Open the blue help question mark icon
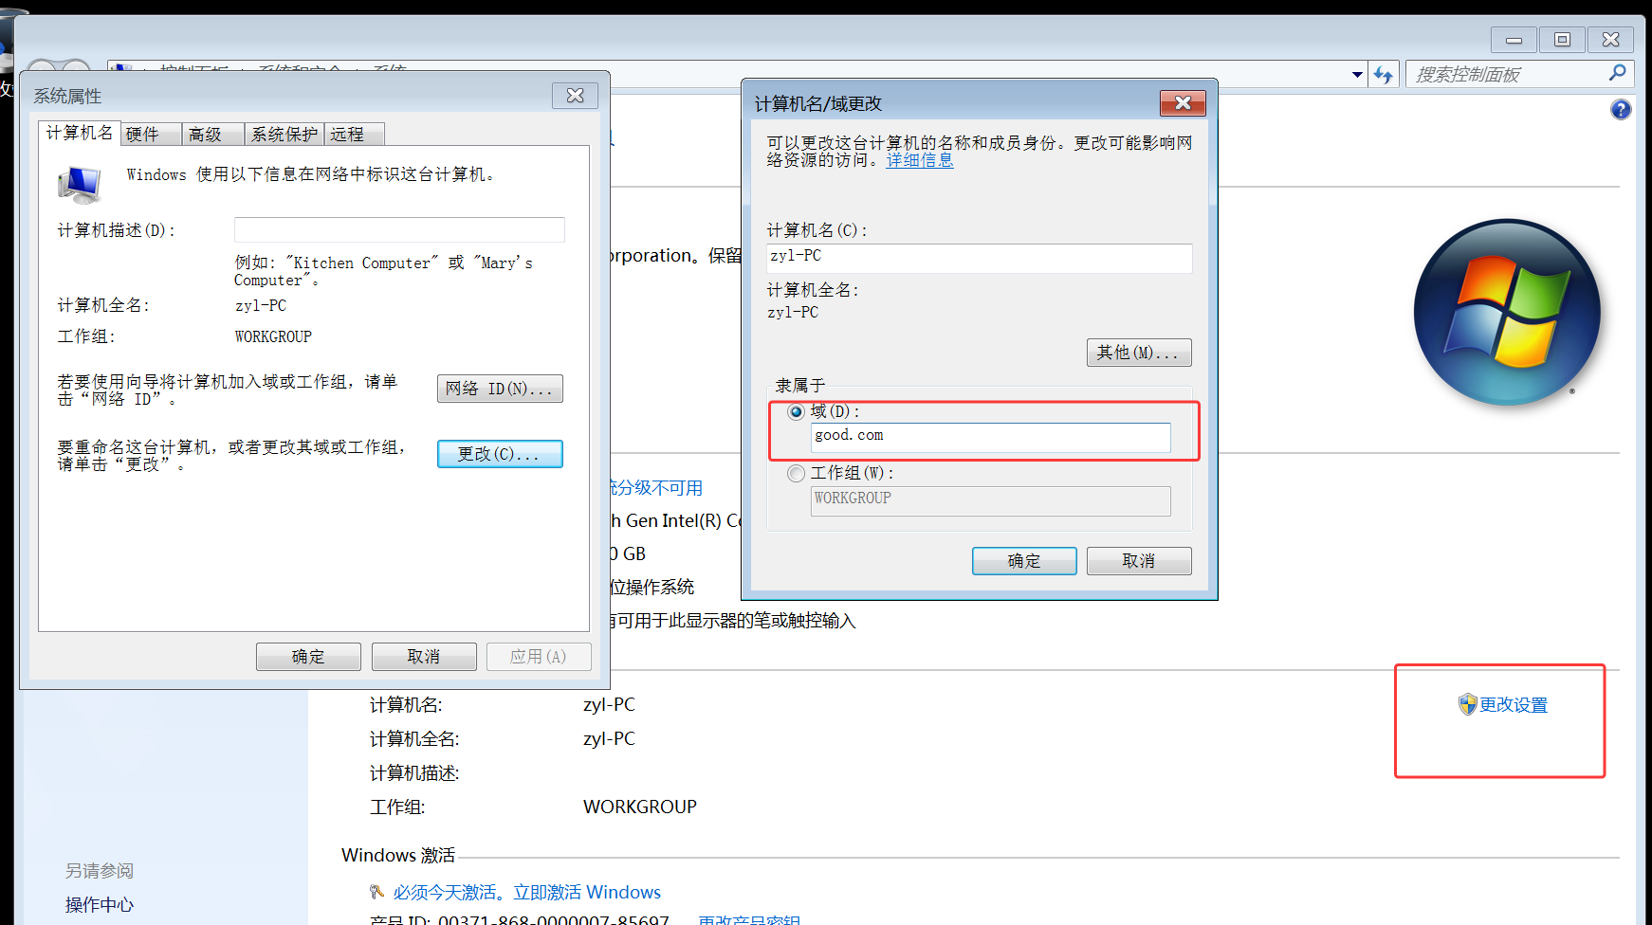Image resolution: width=1652 pixels, height=925 pixels. point(1621,110)
